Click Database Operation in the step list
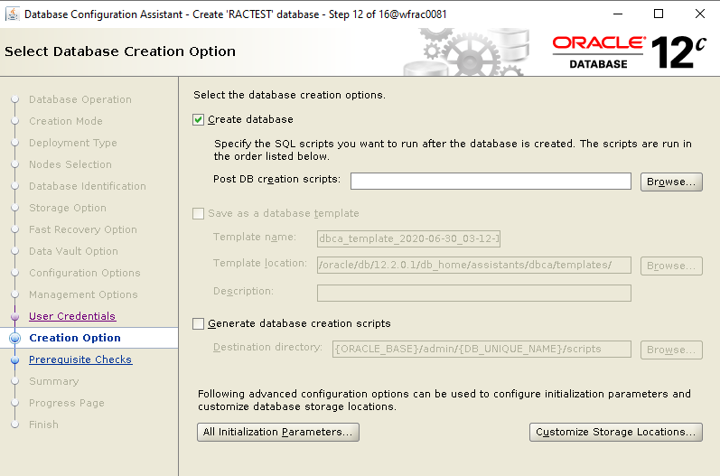This screenshot has height=476, width=720. [80, 99]
